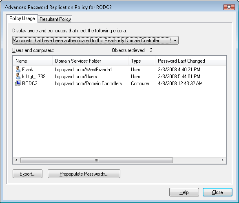
Task: Click the Export button
Action: [x=27, y=174]
